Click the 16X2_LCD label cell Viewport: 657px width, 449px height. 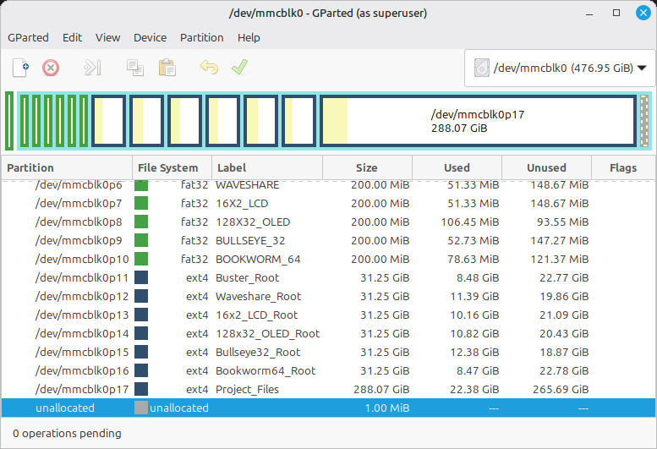pos(242,204)
